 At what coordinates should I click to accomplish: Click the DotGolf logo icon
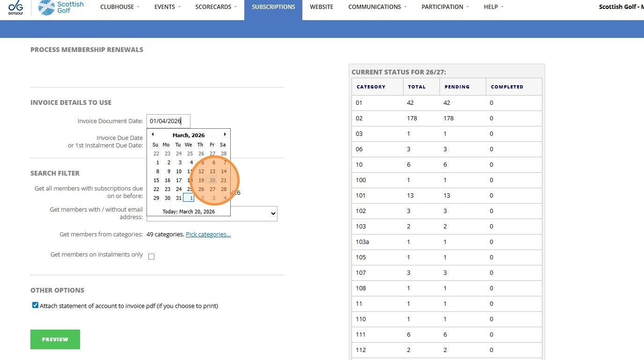click(x=15, y=7)
